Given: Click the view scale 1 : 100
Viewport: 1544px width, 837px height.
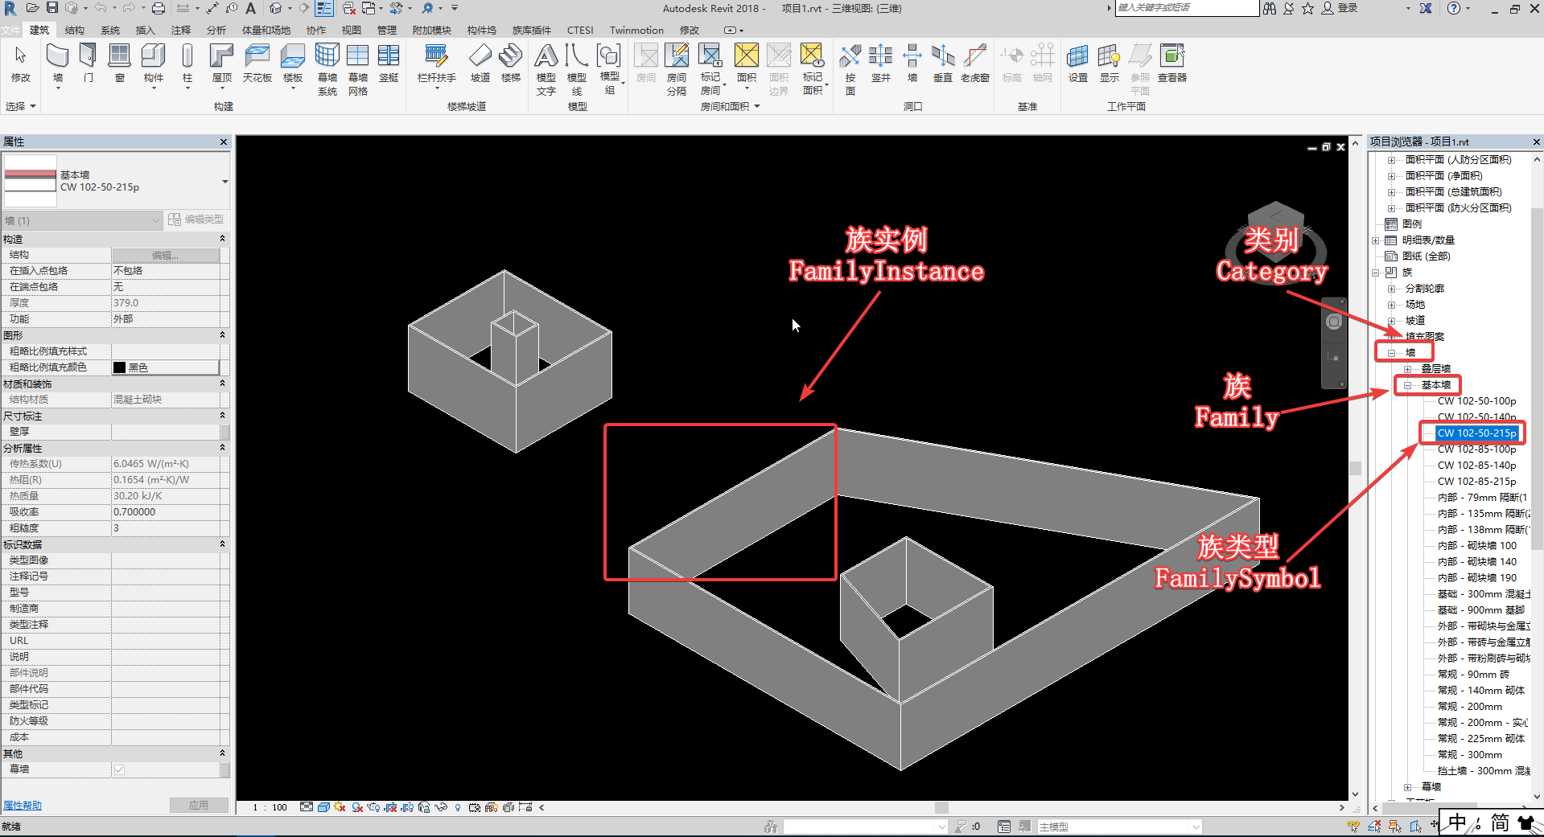Looking at the screenshot, I should 270,807.
